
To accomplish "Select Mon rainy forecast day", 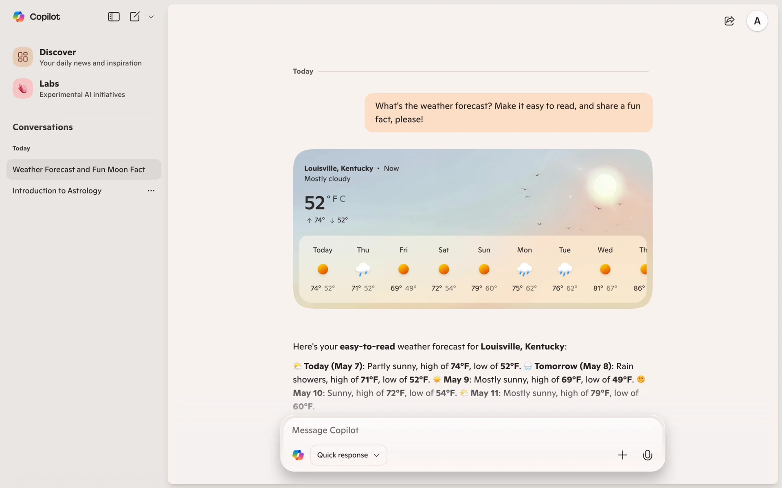I will (x=524, y=268).
